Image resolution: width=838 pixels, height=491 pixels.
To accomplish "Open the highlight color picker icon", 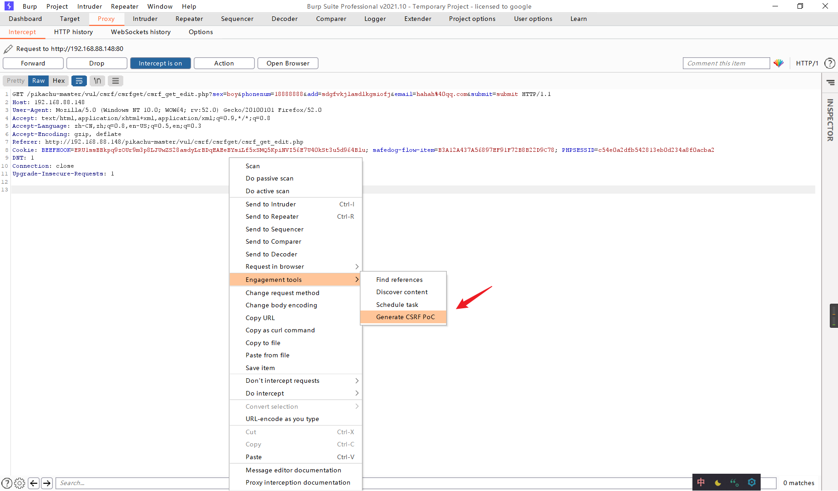I will click(778, 63).
